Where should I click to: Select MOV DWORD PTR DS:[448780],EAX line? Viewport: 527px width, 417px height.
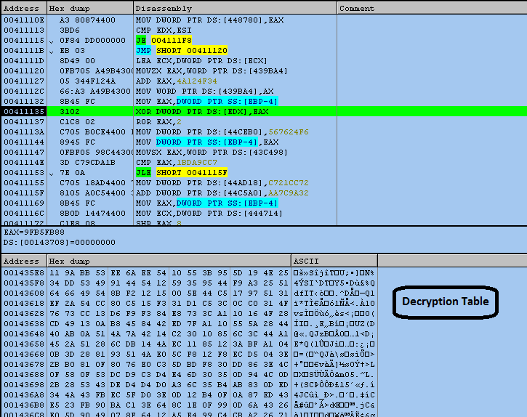(209, 20)
